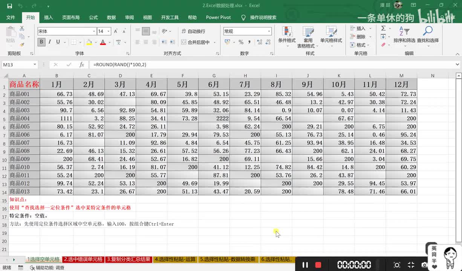Viewport: 462px width, 271px height.
Task: Click the Fill down arrow icon
Action: coord(383,37)
